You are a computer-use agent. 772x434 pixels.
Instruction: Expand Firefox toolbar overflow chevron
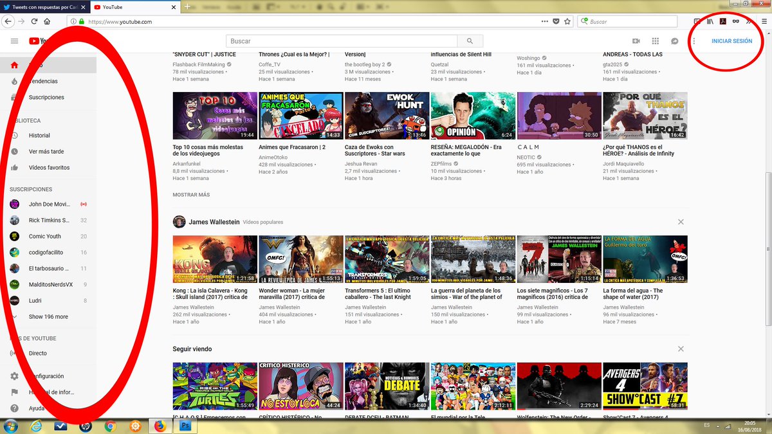749,21
